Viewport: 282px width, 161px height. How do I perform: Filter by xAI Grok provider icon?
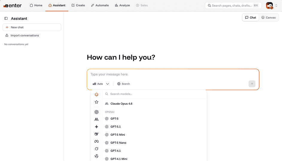(97, 149)
